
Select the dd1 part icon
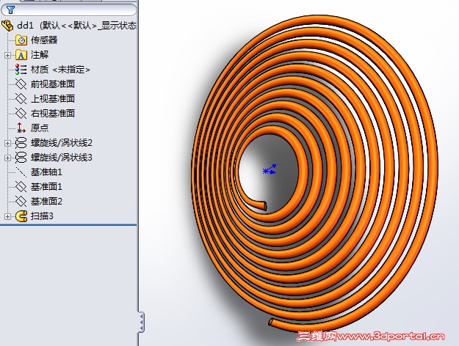7,26
